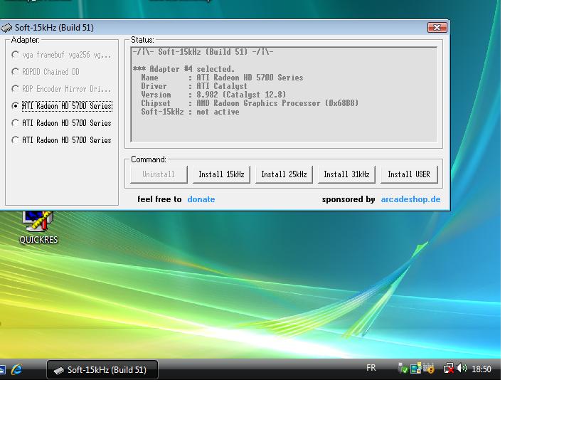This screenshot has height=427, width=569.
Task: Click the yellow-badge device tray icon
Action: tap(429, 369)
